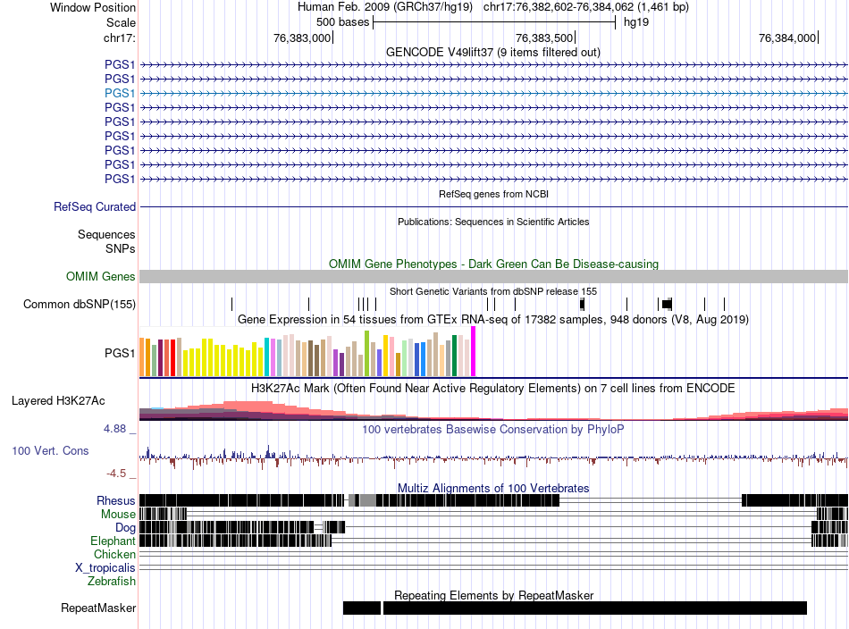This screenshot has width=849, height=629.
Task: Select the gray OMIM Genes item bar
Action: pos(493,277)
